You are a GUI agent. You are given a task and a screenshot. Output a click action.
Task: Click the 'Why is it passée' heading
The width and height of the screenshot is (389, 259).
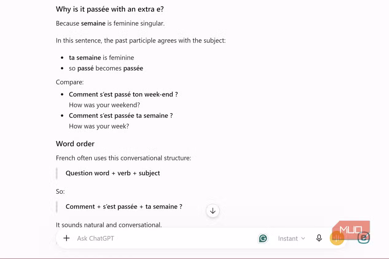coord(110,9)
